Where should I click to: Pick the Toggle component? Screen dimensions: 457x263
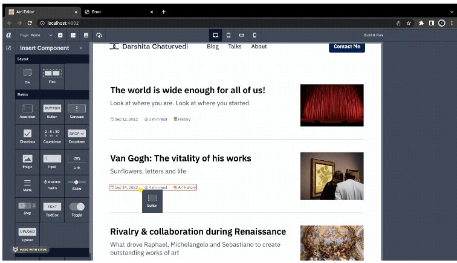pos(77,209)
